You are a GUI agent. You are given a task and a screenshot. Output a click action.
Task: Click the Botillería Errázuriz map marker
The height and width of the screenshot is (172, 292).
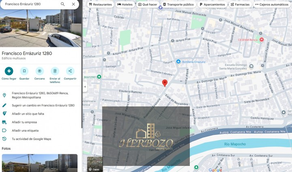(178, 62)
